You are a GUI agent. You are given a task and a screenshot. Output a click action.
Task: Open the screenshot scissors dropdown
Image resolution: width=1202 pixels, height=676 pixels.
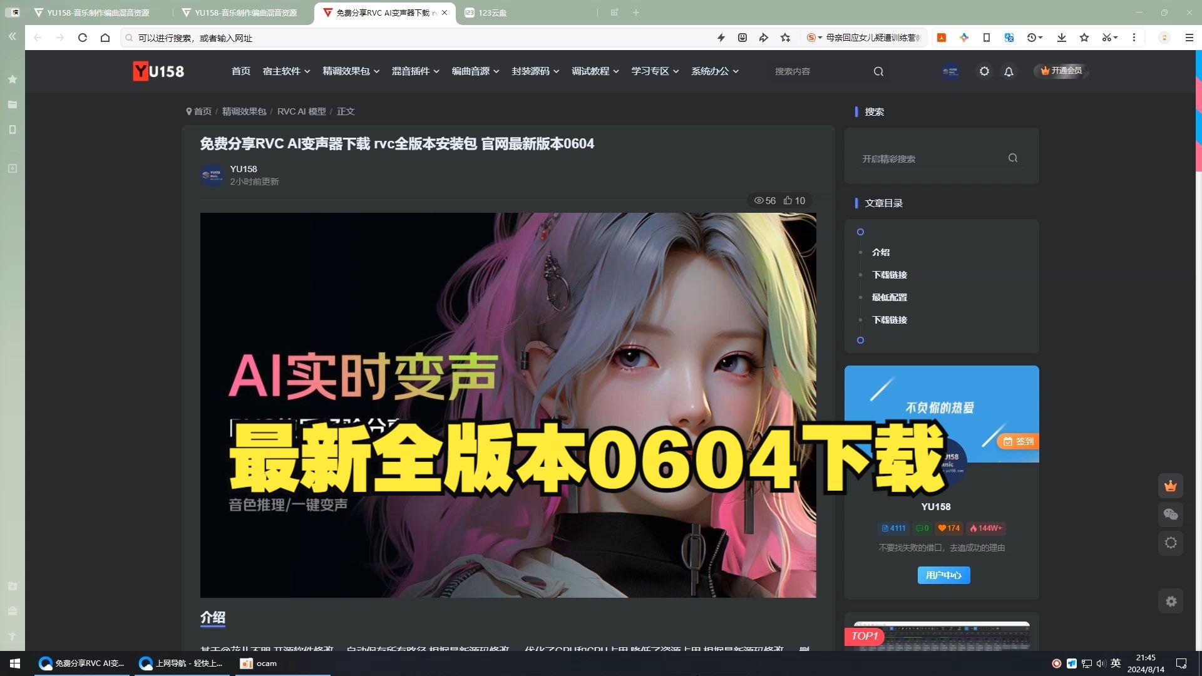[1109, 38]
